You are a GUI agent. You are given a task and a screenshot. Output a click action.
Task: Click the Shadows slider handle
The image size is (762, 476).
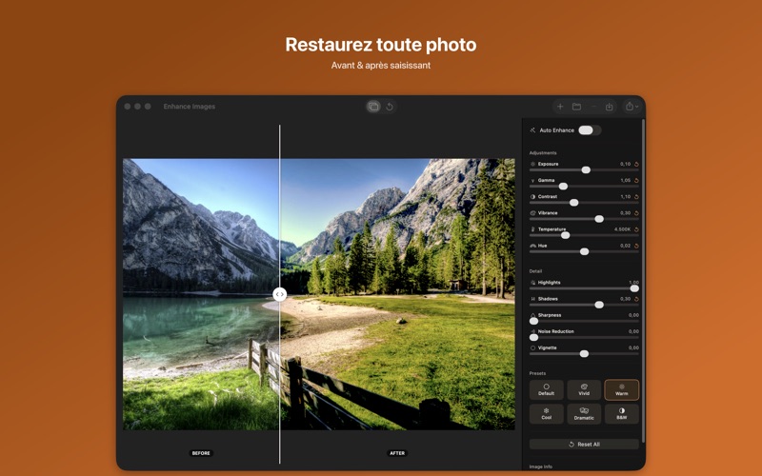click(599, 305)
